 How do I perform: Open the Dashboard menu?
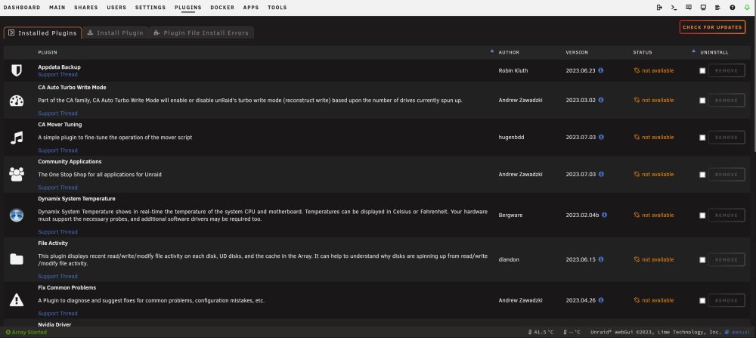[22, 8]
